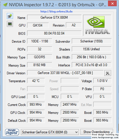The height and width of the screenshot is (139, 119).
Task: Click Interface value PCI-E 3.0 x16
Action: pyautogui.click(x=92, y=65)
